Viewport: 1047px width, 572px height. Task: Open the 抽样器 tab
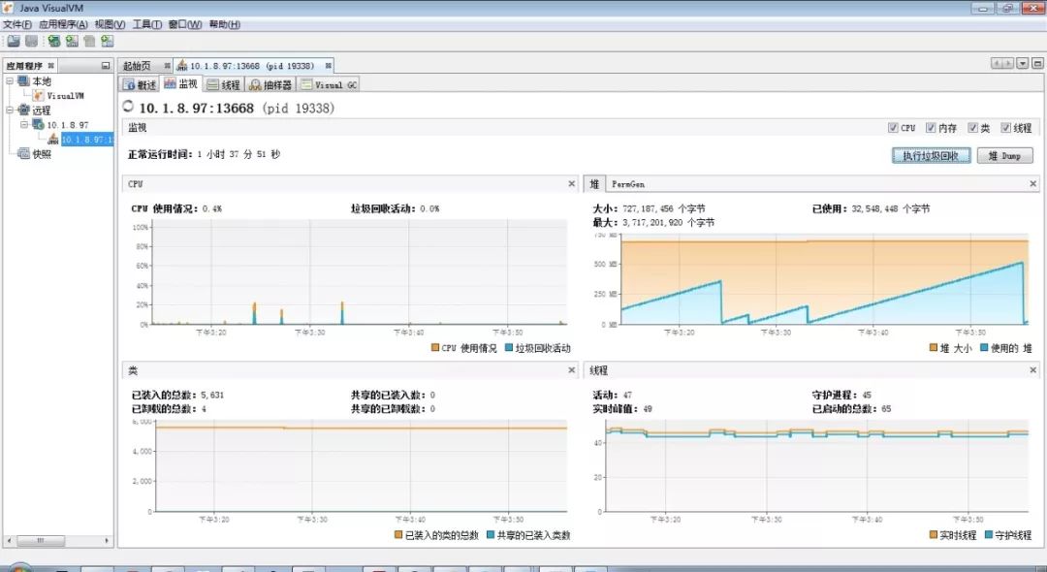coord(270,84)
